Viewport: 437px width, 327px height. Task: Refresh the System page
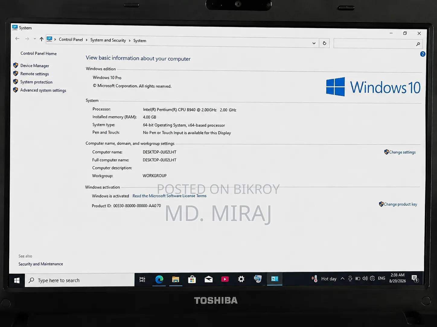[324, 43]
